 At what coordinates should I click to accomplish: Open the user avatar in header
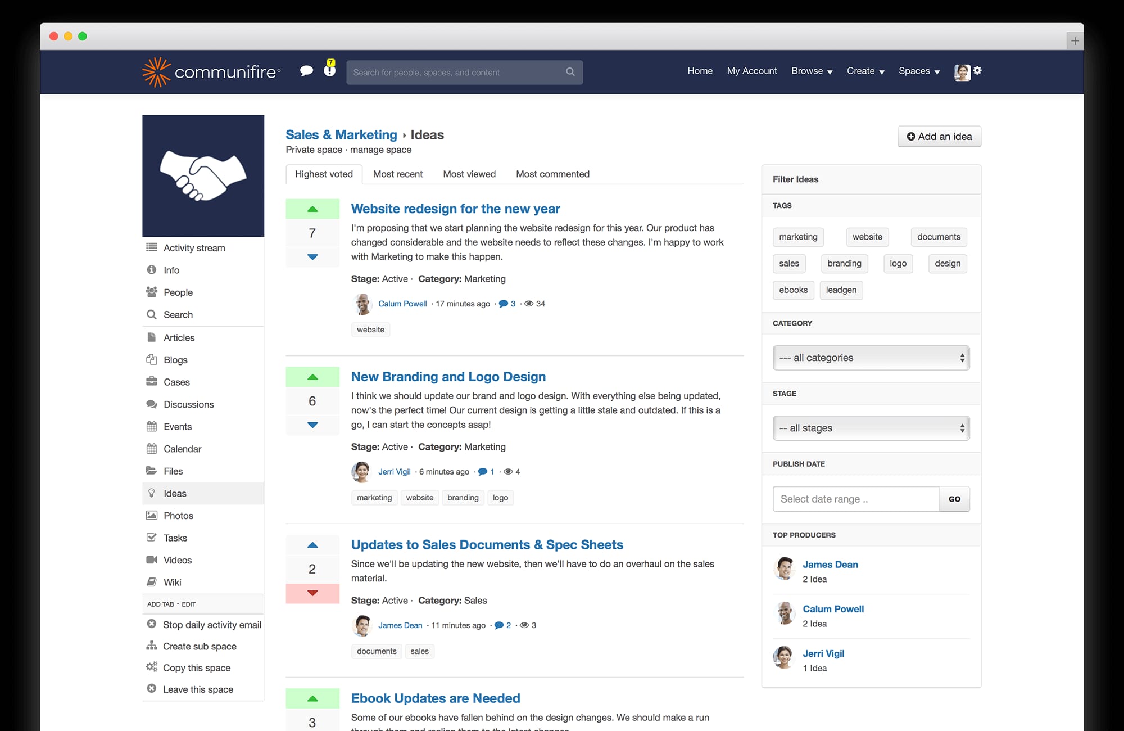tap(962, 72)
